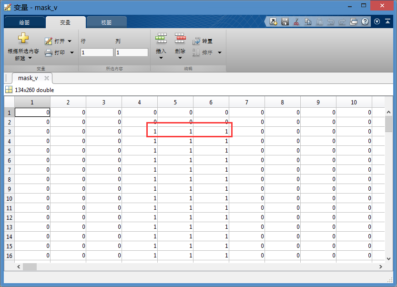Click the Save icon in quick toolbar
Screen dimensions: 397x287
[285, 22]
